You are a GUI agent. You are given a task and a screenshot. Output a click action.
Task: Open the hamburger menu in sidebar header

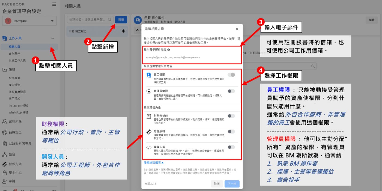(x=54, y=4)
